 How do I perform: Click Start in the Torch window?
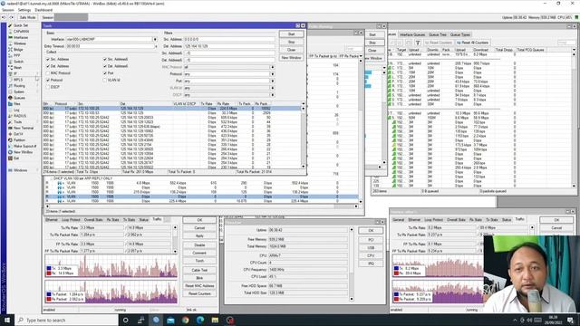click(x=292, y=34)
